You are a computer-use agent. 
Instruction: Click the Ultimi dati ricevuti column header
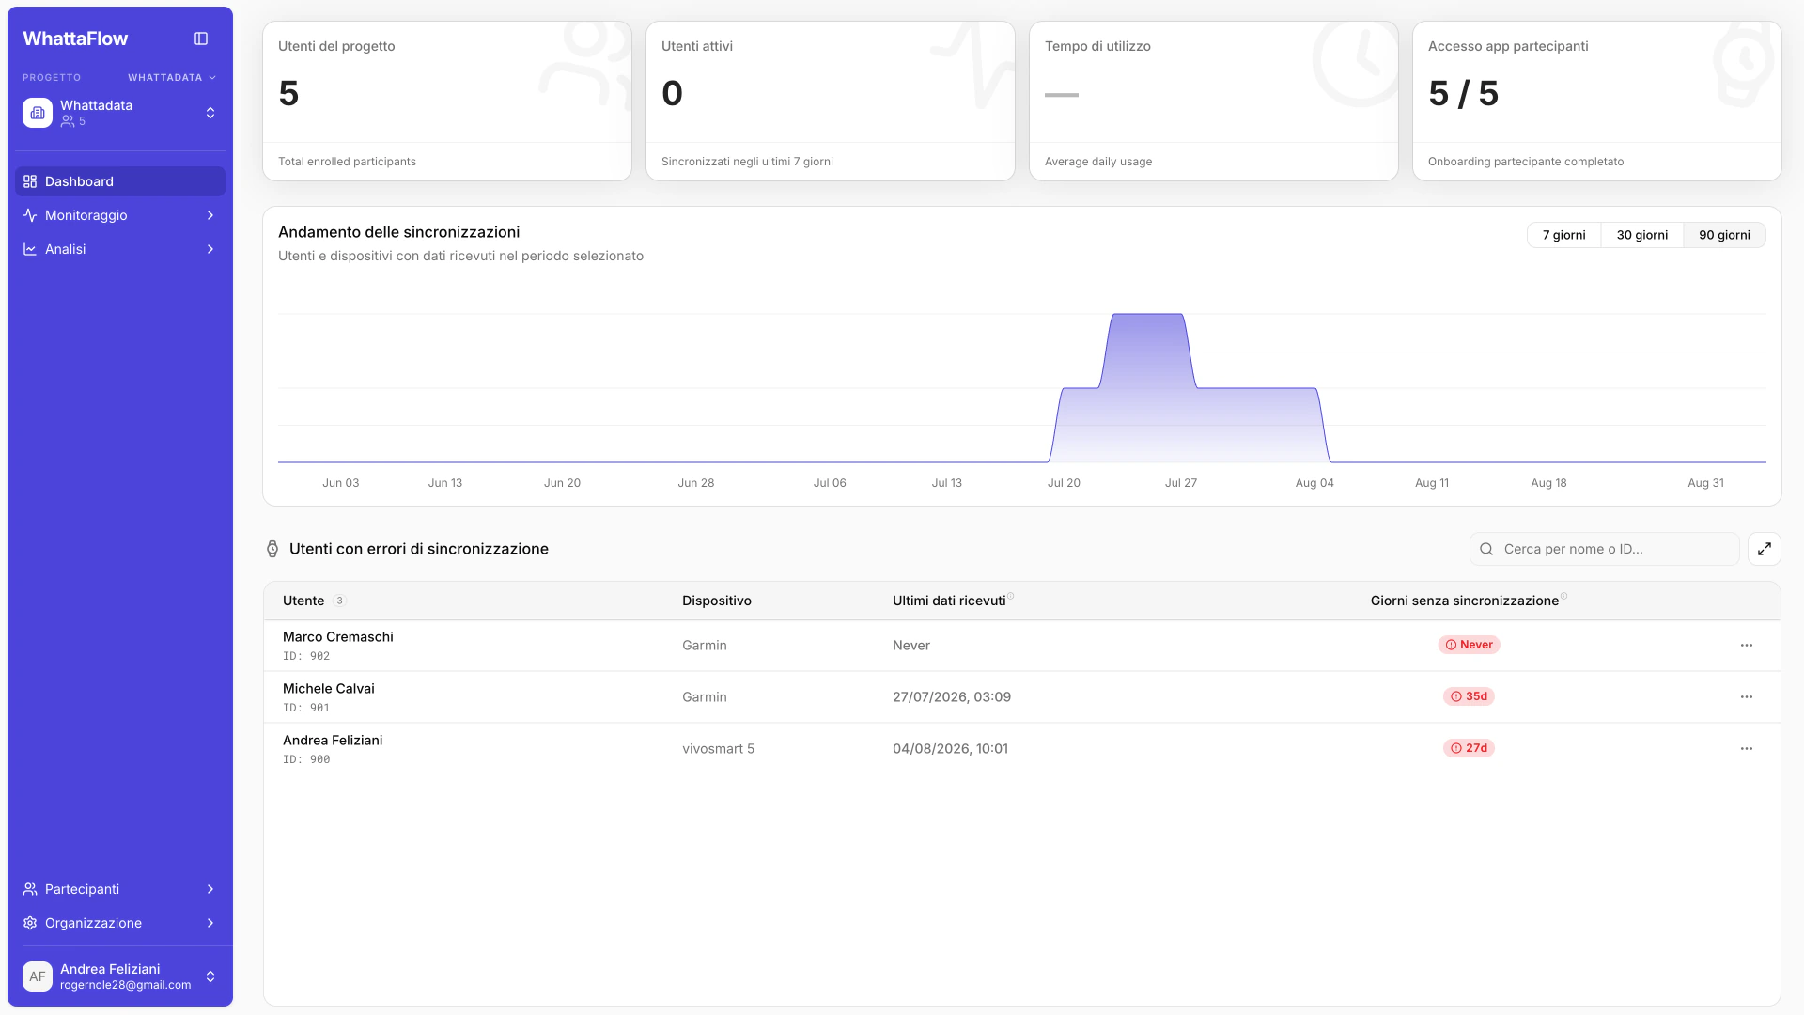click(949, 601)
